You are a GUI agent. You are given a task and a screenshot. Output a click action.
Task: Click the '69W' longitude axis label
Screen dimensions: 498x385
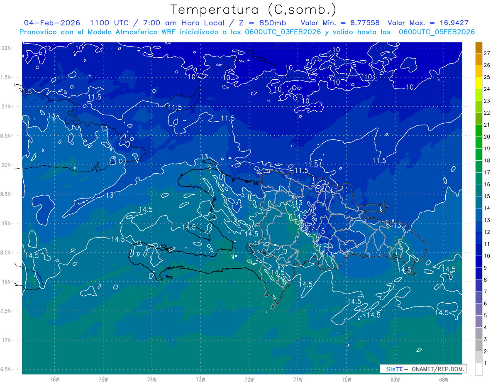click(395, 379)
